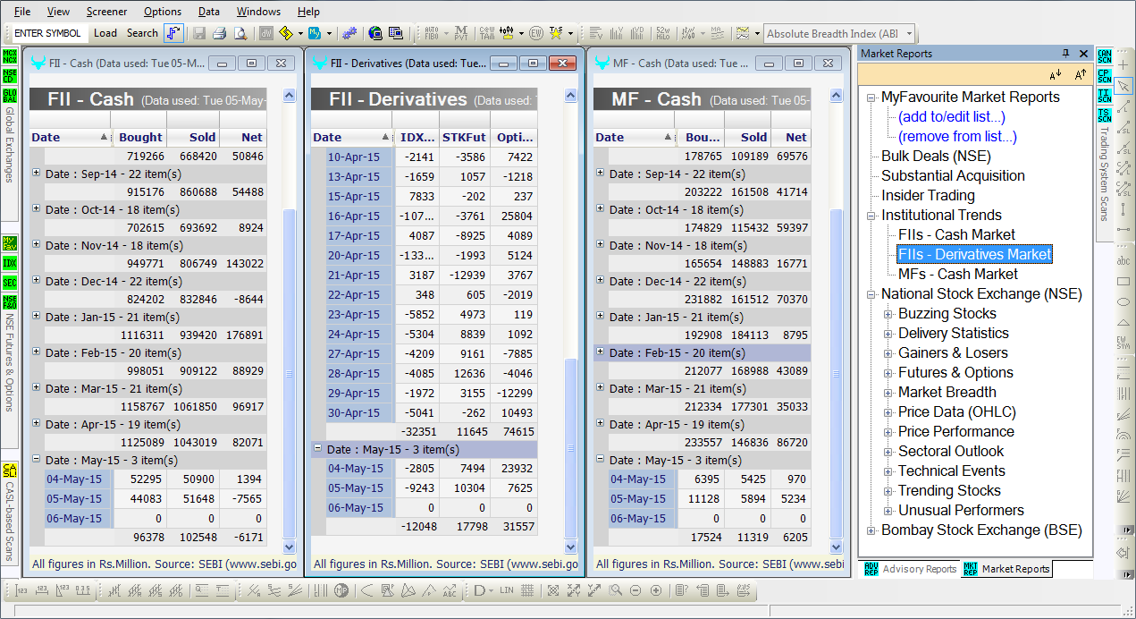Decrease font size with the A-down icon
Image resolution: width=1136 pixels, height=619 pixels.
tap(1056, 74)
